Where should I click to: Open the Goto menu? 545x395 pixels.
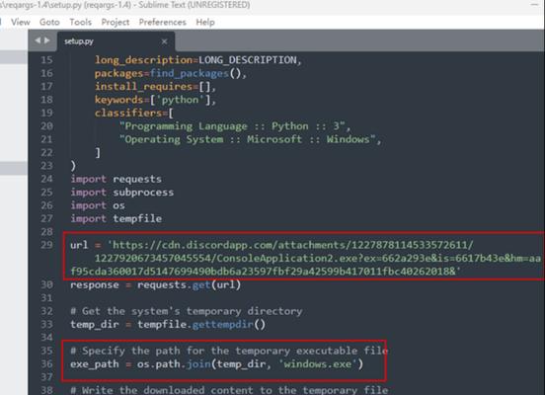[x=49, y=23]
